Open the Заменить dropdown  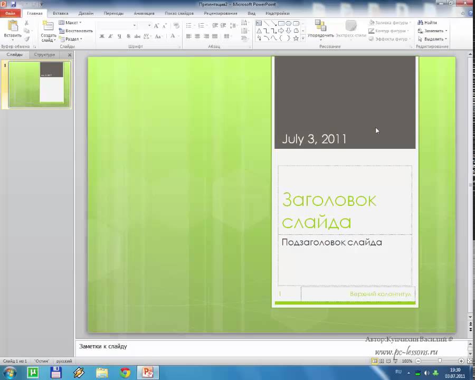(432, 31)
